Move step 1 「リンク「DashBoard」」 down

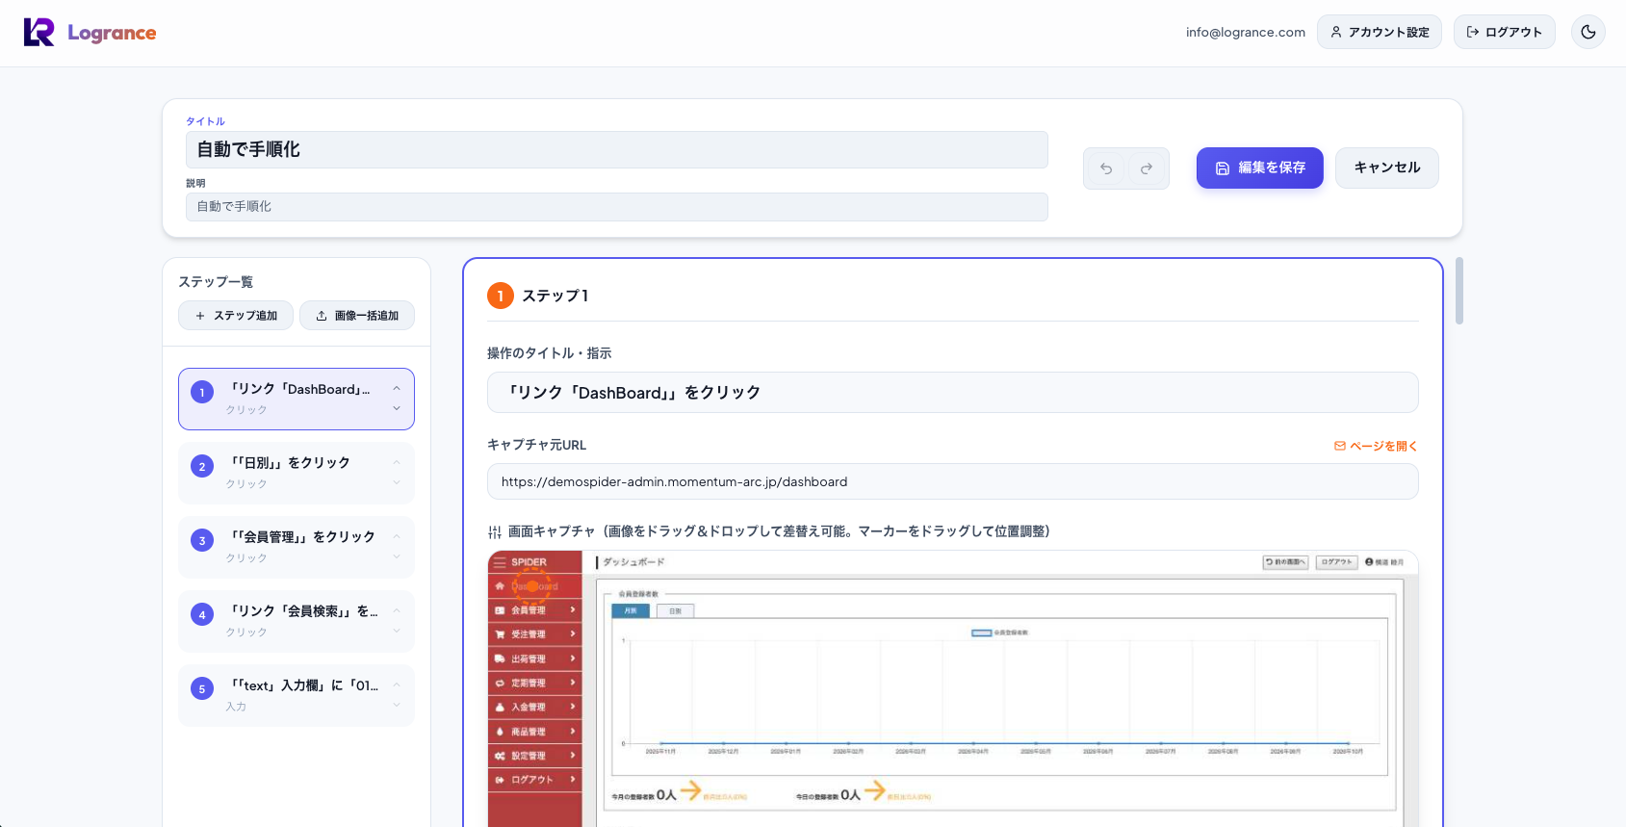397,409
